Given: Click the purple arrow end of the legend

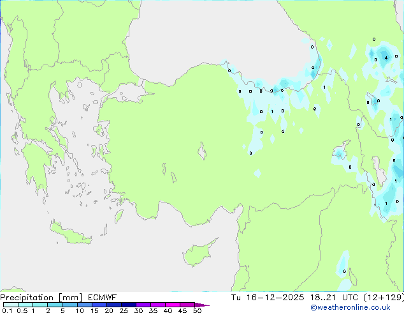Looking at the screenshot, I should [x=202, y=305].
